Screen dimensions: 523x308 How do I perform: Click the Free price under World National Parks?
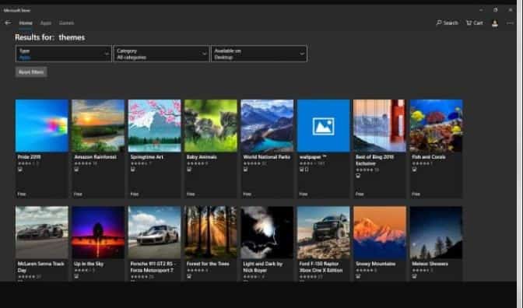tap(247, 194)
